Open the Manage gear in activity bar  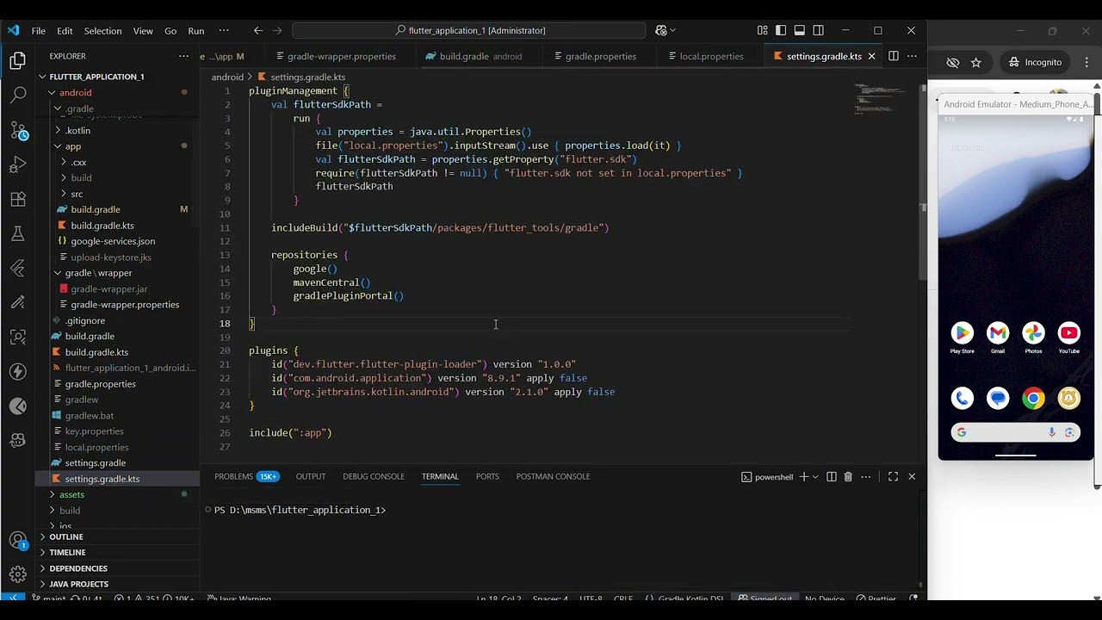pyautogui.click(x=18, y=574)
